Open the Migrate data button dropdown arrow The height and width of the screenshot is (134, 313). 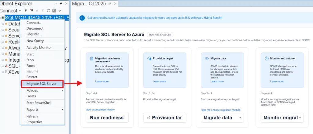[240, 118]
